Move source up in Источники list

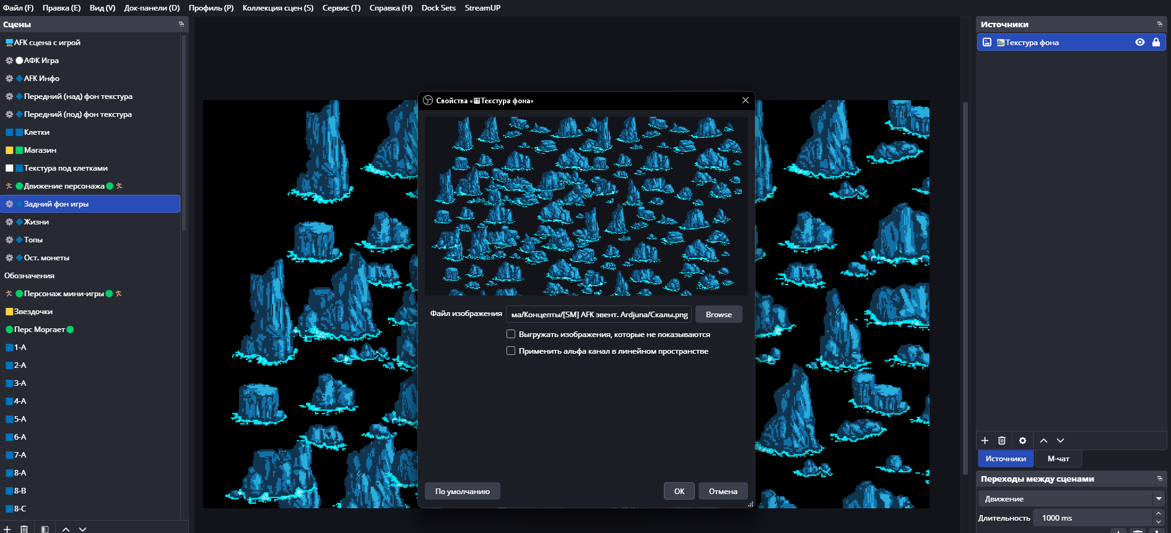[x=1043, y=440]
